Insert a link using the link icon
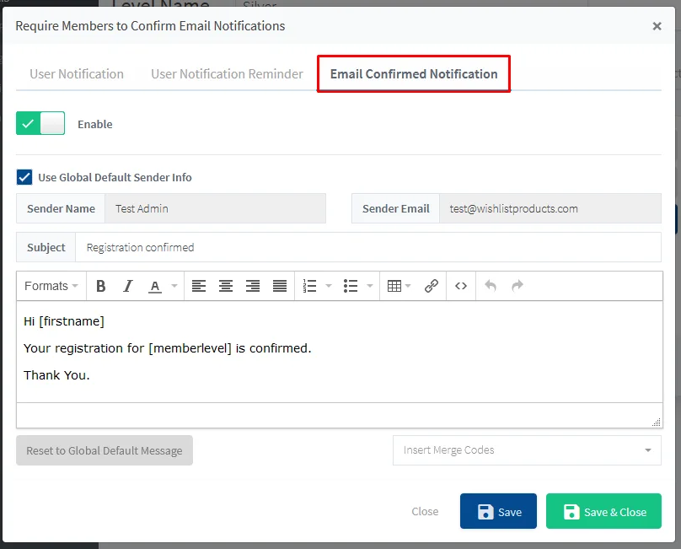 tap(432, 286)
